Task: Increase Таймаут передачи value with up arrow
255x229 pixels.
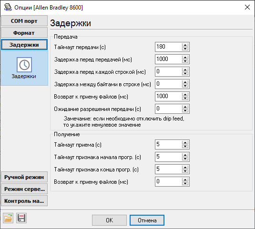Action: (185, 45)
